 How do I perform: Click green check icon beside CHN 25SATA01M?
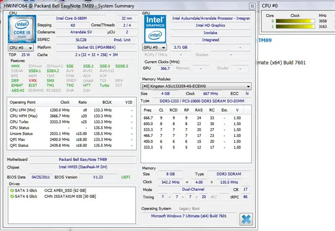tap(12, 196)
